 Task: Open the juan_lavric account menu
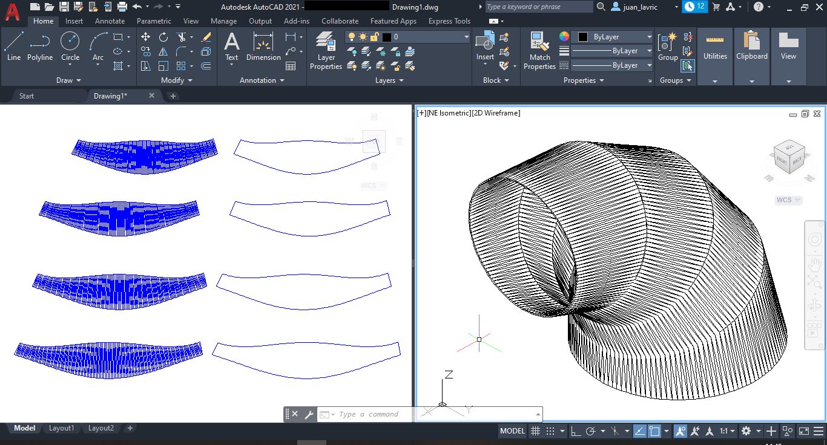click(644, 7)
